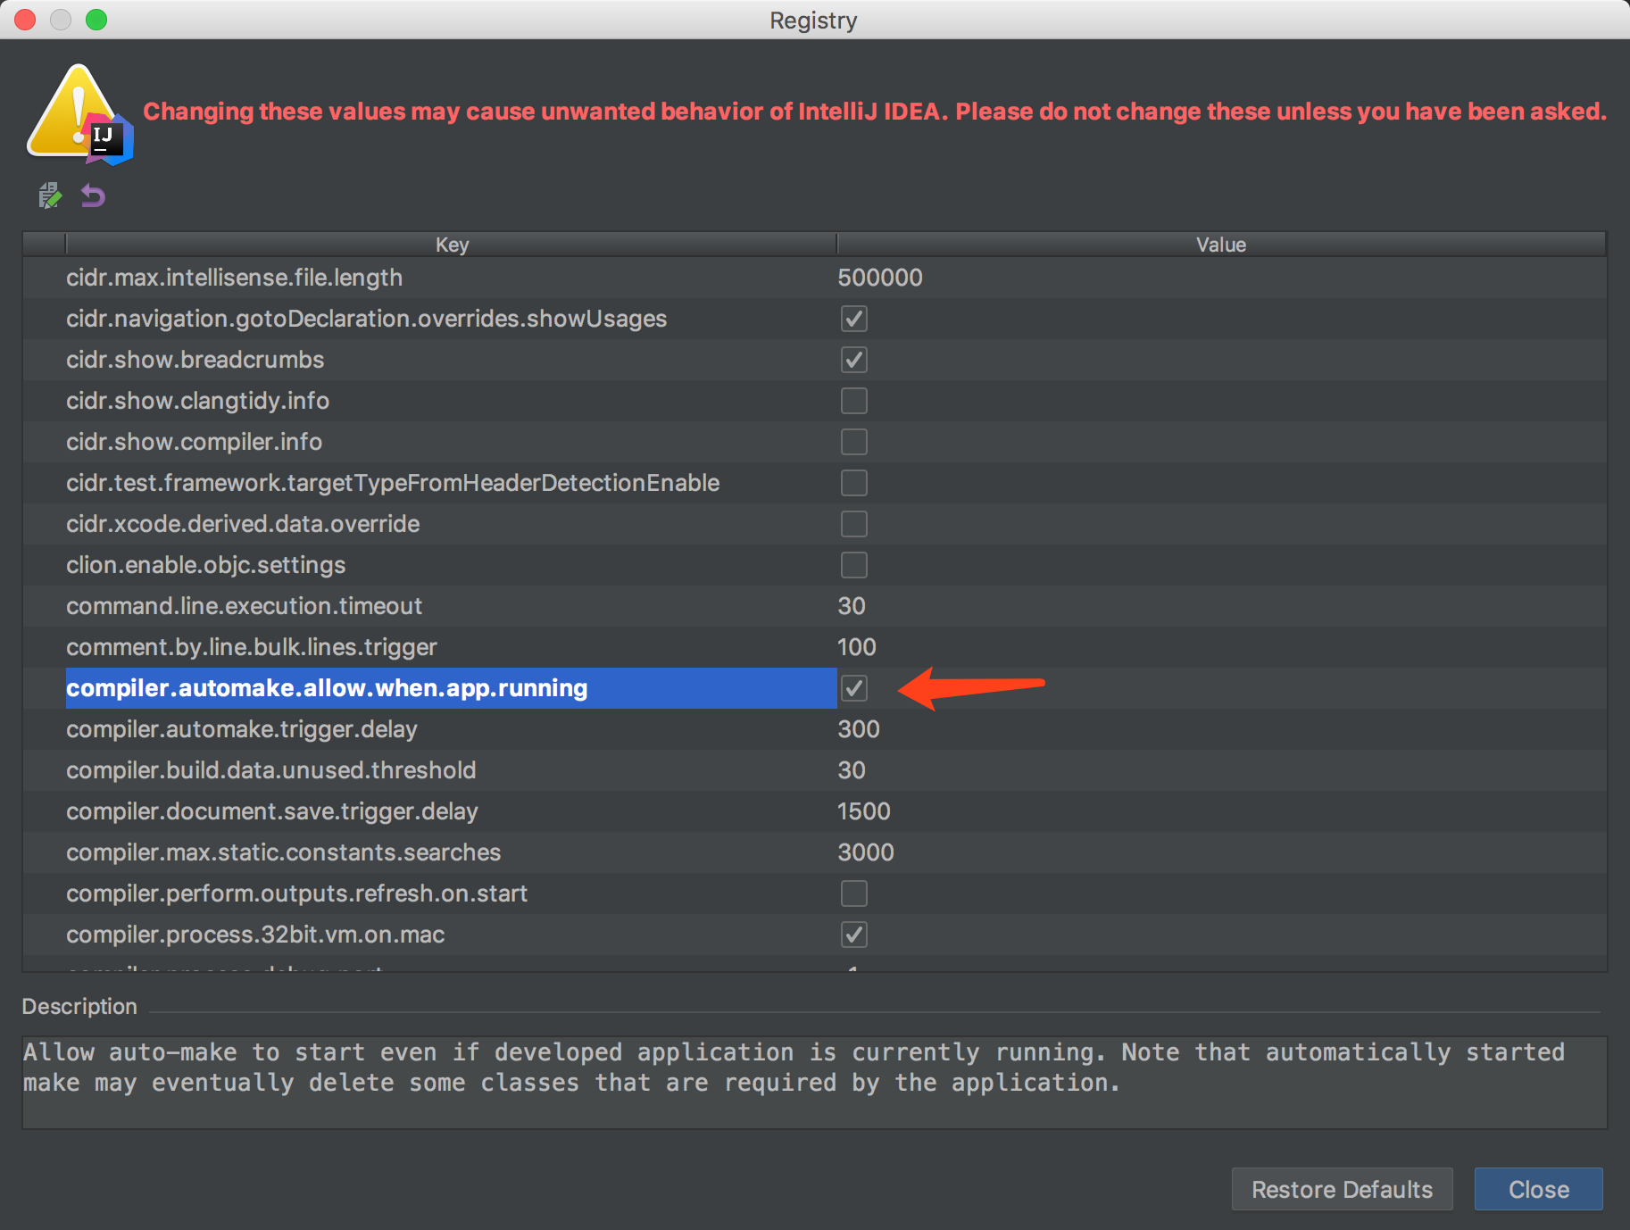
Task: Toggle the cidr.show.breadcrumbs checkbox
Action: (853, 360)
